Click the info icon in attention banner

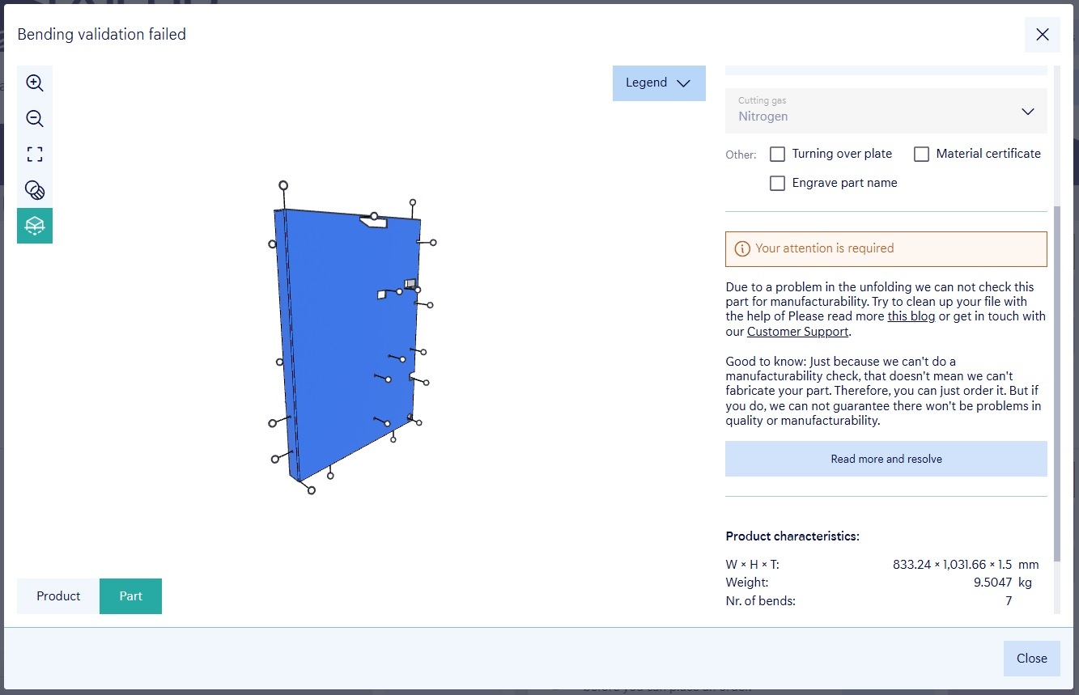pos(741,249)
